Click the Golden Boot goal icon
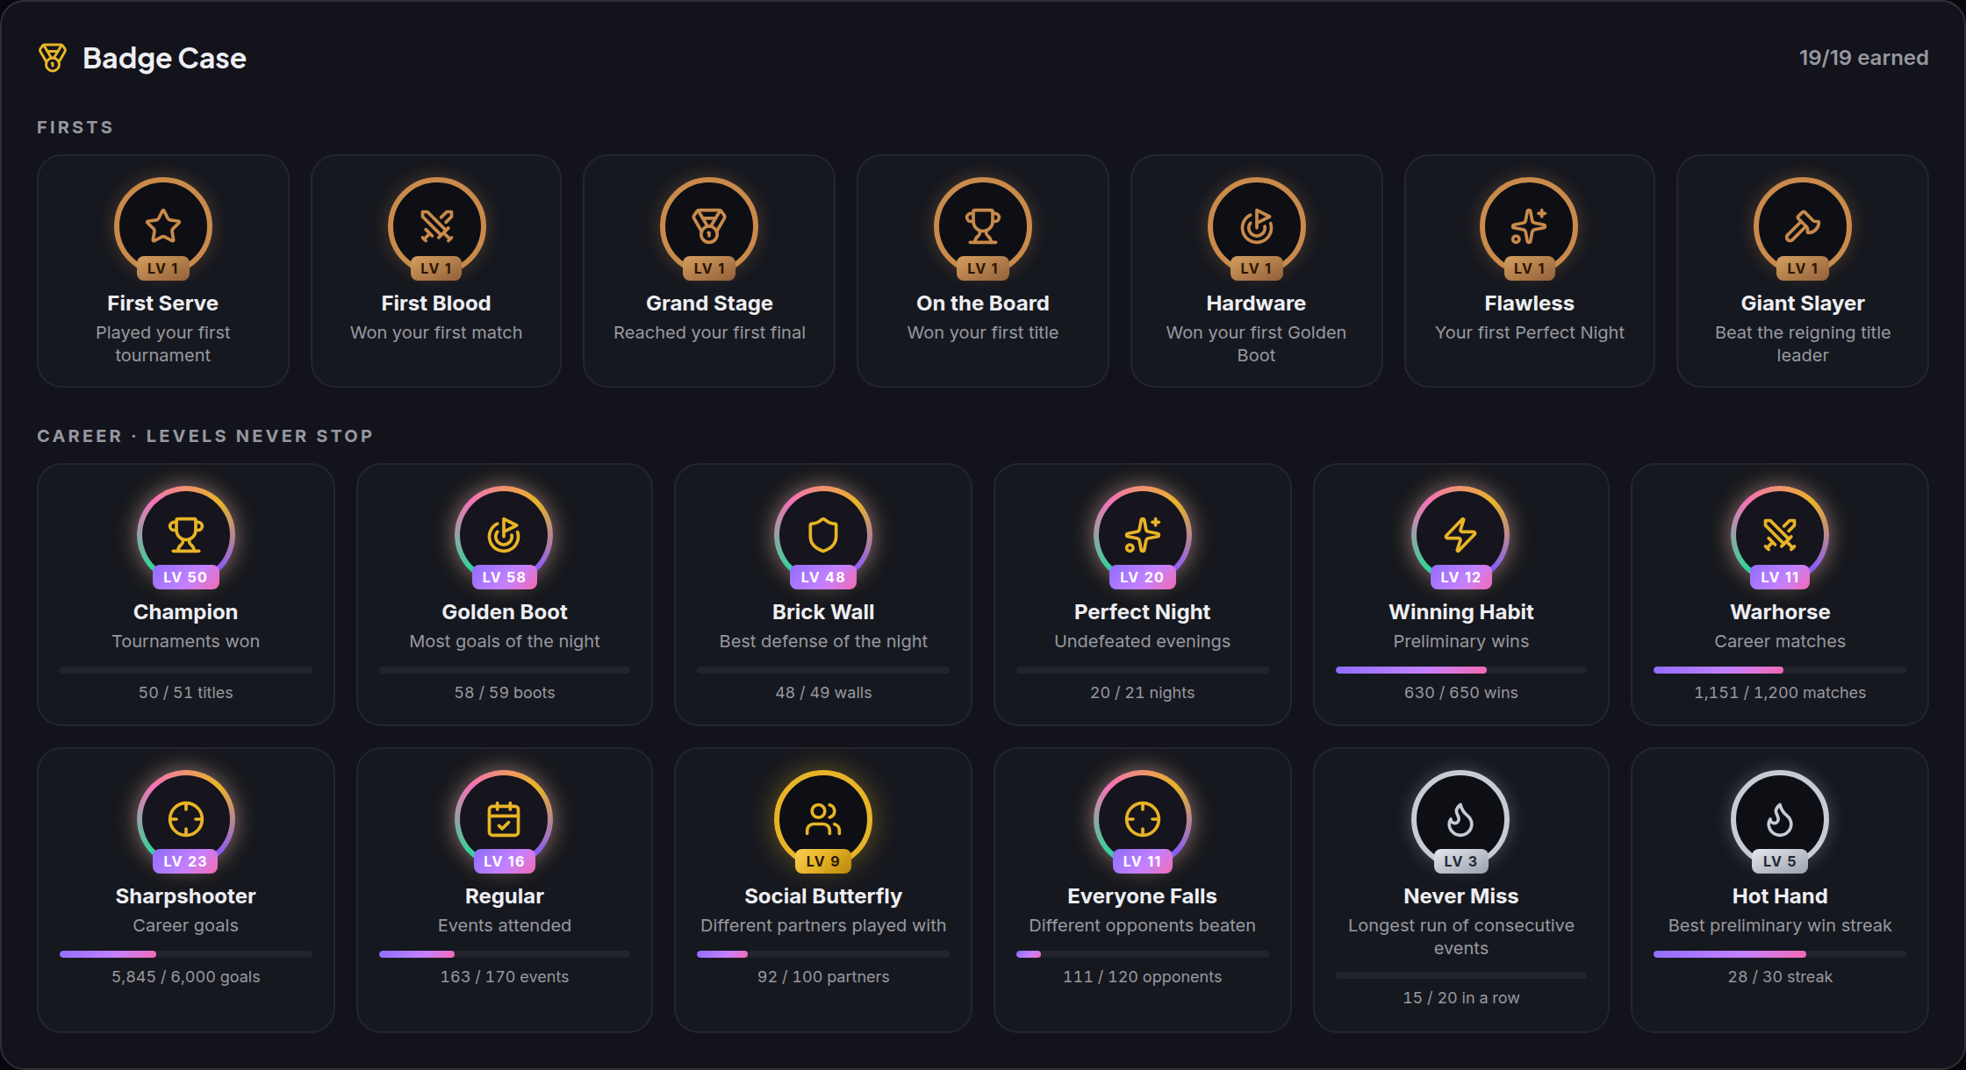1966x1070 pixels. [x=504, y=535]
